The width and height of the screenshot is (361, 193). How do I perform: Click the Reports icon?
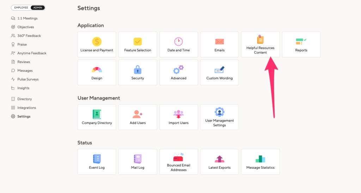coord(301,42)
